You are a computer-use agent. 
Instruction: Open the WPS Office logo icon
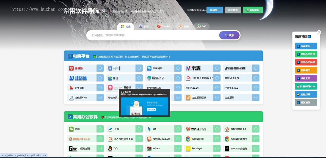(x=188, y=129)
